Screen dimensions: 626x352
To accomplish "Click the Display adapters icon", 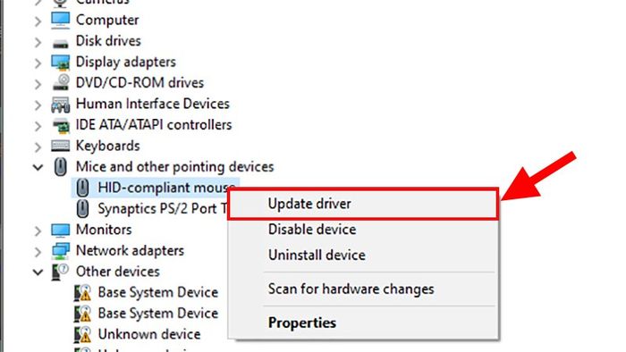I will tap(60, 63).
